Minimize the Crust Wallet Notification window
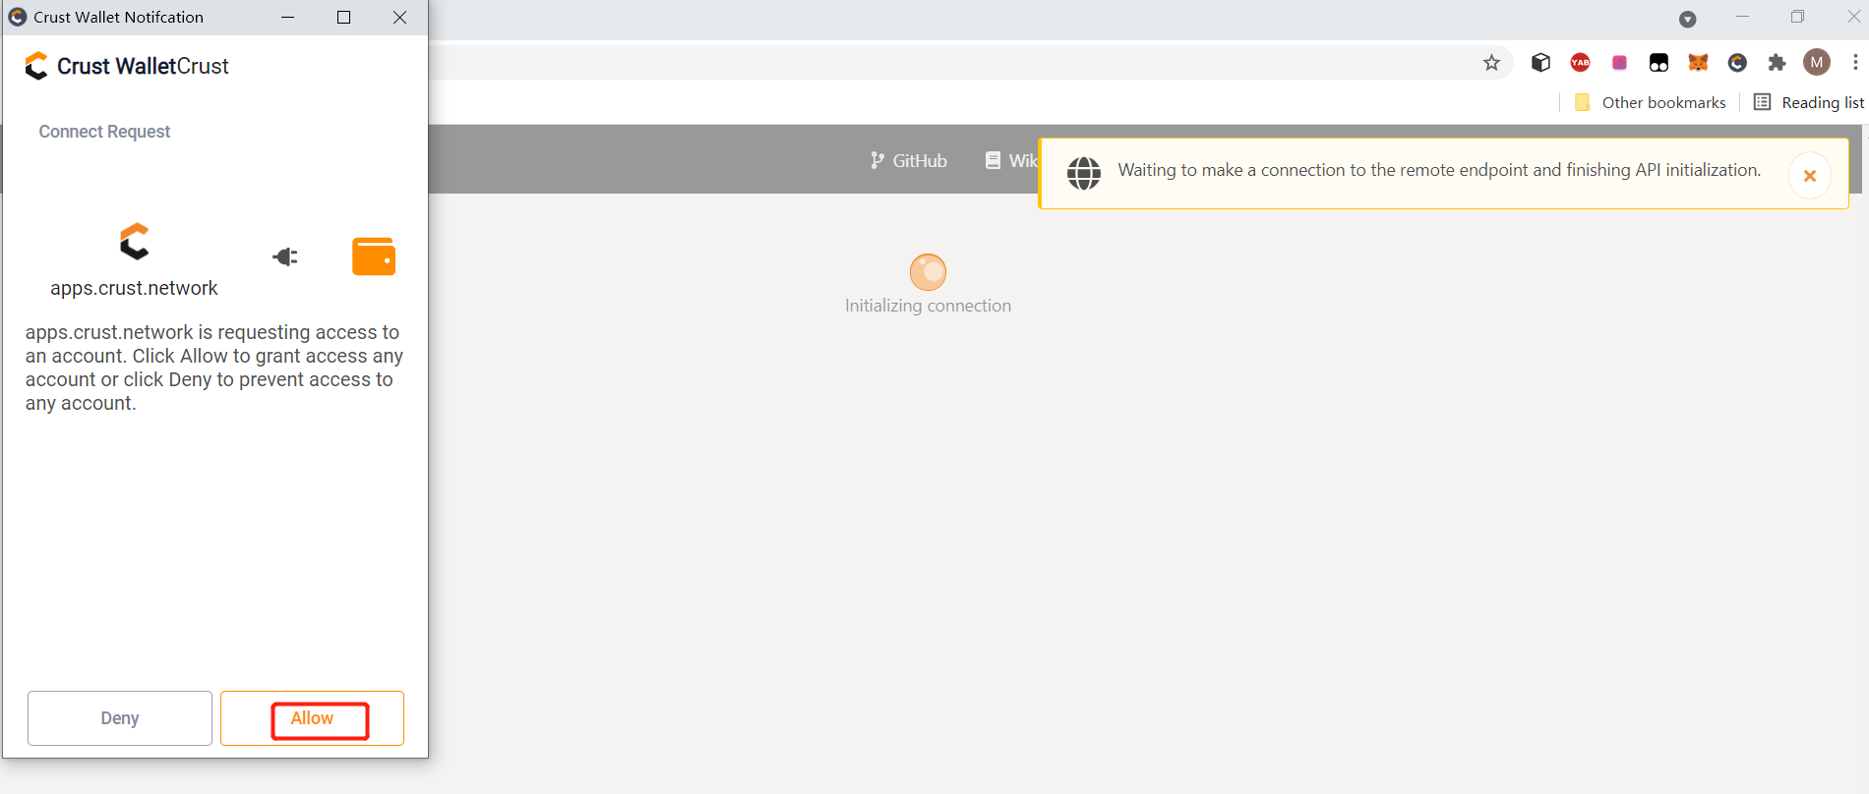 tap(288, 18)
